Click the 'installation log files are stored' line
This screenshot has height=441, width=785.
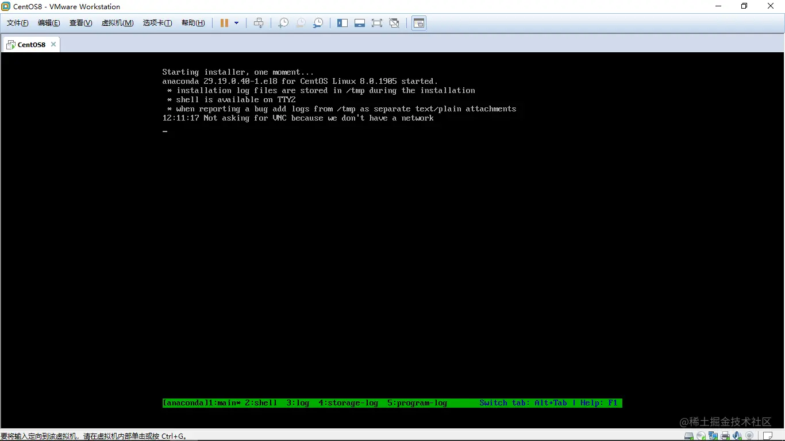point(321,91)
